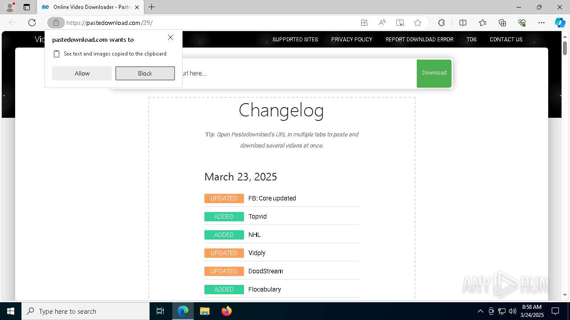The width and height of the screenshot is (570, 320).
Task: Open a new browser tab
Action: click(x=152, y=7)
